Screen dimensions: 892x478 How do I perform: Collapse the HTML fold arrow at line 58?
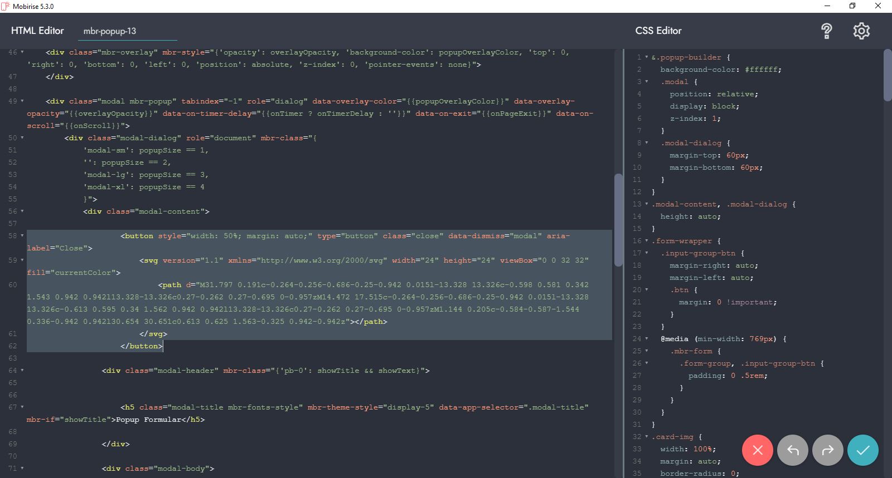22,236
